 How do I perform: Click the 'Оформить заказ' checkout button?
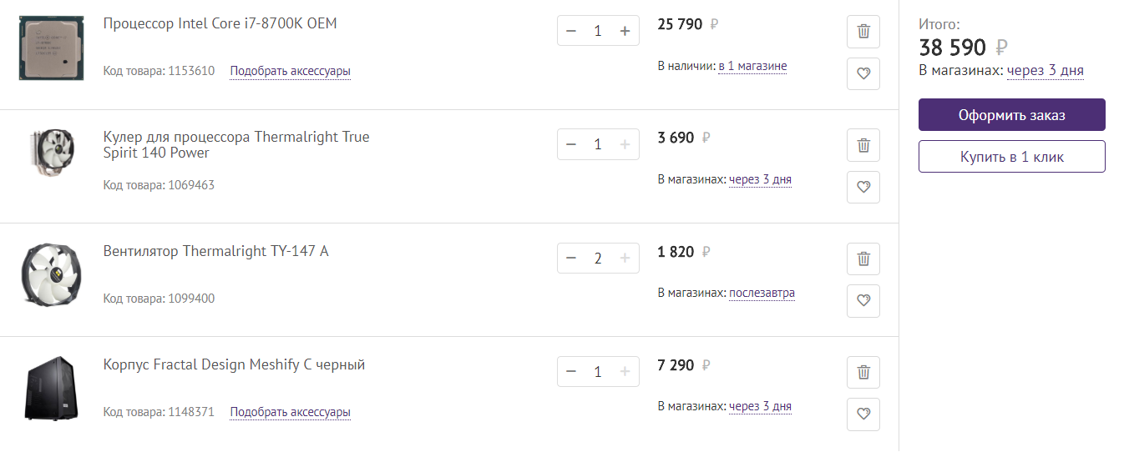pyautogui.click(x=1011, y=115)
